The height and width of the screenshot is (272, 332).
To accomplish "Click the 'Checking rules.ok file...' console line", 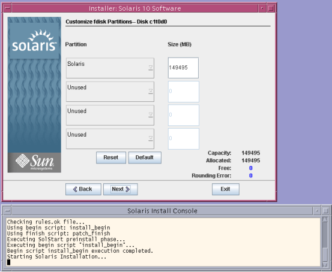I will pos(46,222).
